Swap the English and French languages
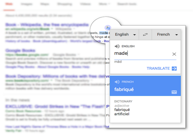This screenshot has width=193, height=134. coord(145,35)
